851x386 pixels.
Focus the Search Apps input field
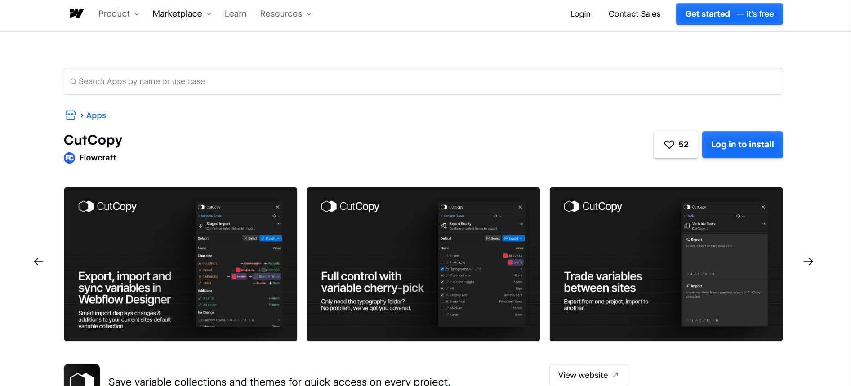[x=423, y=81]
